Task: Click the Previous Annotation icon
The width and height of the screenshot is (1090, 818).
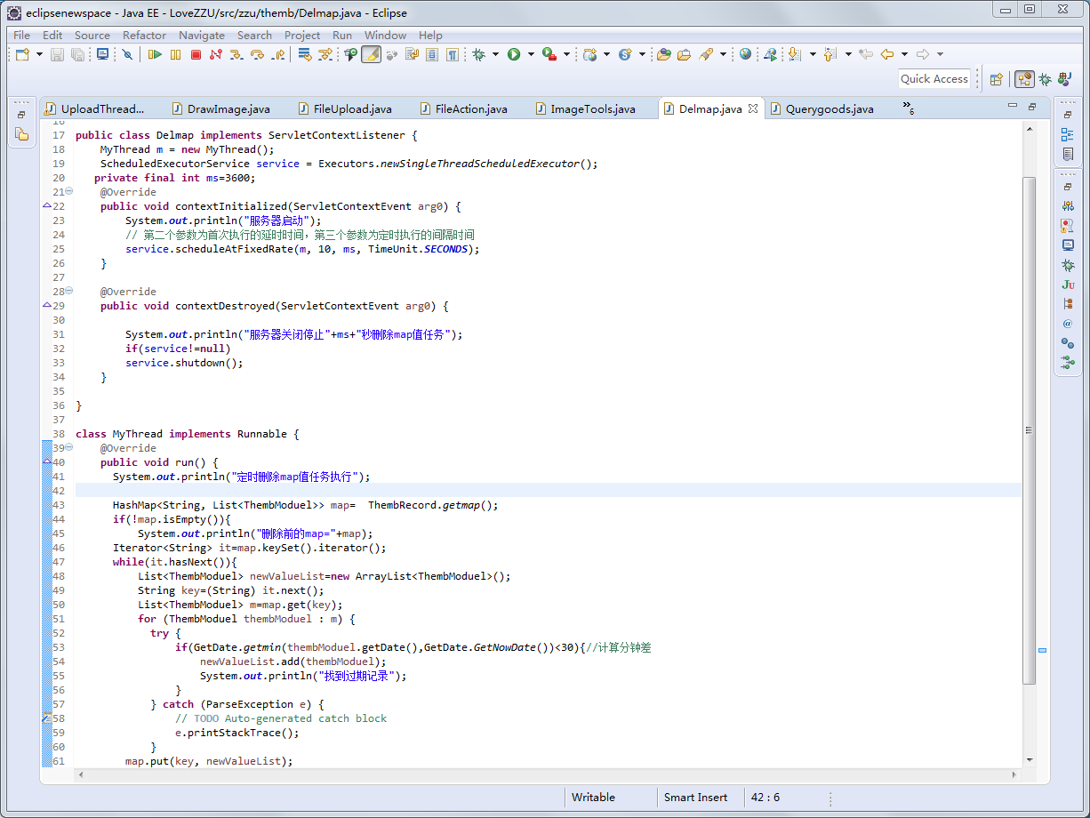Action: 830,55
